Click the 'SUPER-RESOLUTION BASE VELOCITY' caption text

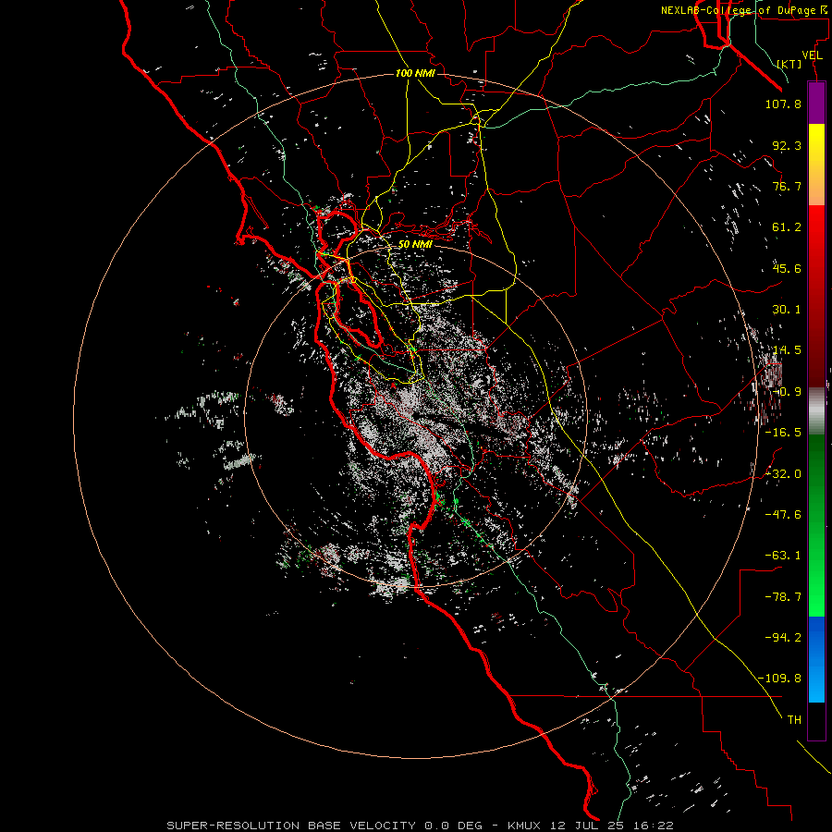[x=293, y=826]
